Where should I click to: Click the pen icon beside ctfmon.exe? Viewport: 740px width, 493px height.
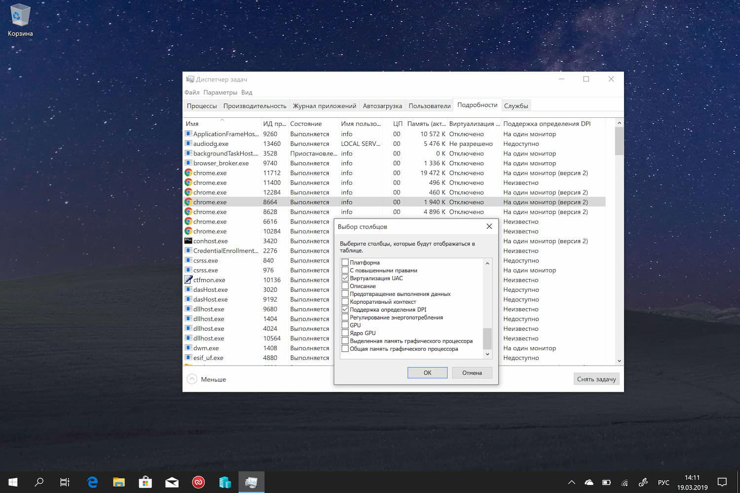point(188,280)
